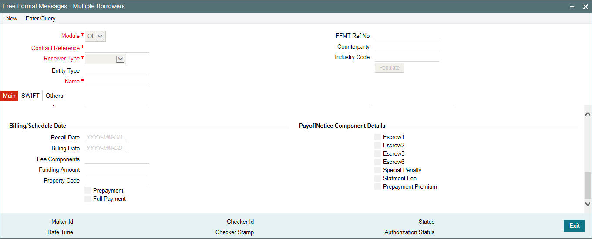Check the Prepayment Premium checkbox
Image resolution: width=592 pixels, height=239 pixels.
[377, 186]
